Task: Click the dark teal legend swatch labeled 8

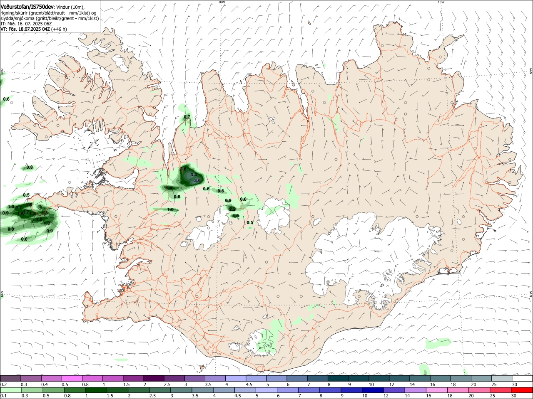Action: point(338,378)
